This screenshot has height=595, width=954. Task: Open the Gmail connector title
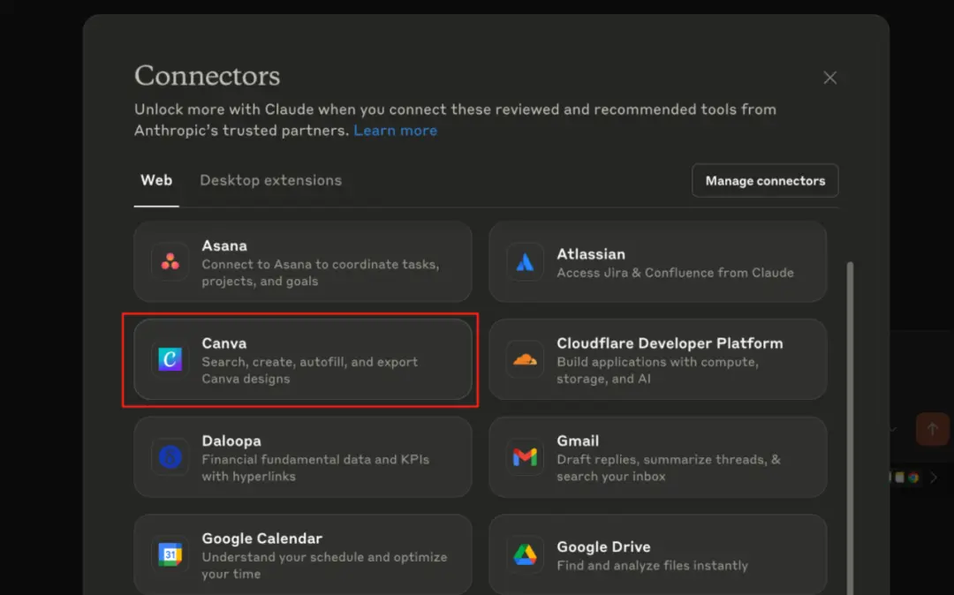coord(578,441)
